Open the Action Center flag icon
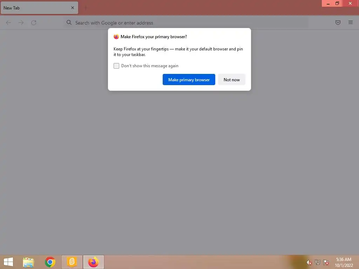This screenshot has width=359, height=269. point(326,262)
